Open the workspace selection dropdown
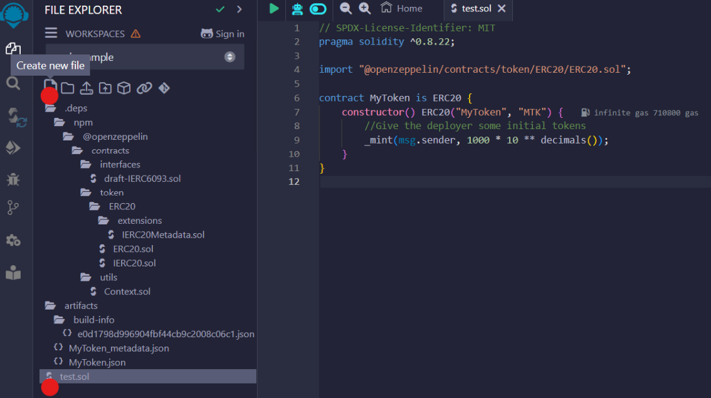The image size is (711, 398). pos(145,57)
